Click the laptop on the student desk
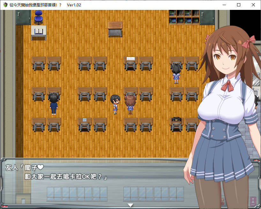 click(x=85, y=120)
